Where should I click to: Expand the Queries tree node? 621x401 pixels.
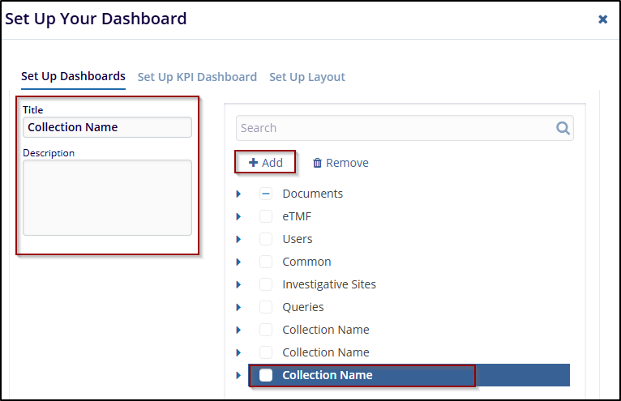(x=238, y=307)
